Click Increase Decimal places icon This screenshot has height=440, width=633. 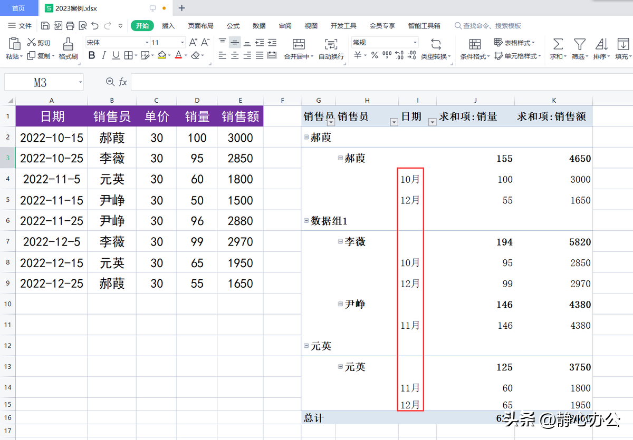(x=399, y=55)
